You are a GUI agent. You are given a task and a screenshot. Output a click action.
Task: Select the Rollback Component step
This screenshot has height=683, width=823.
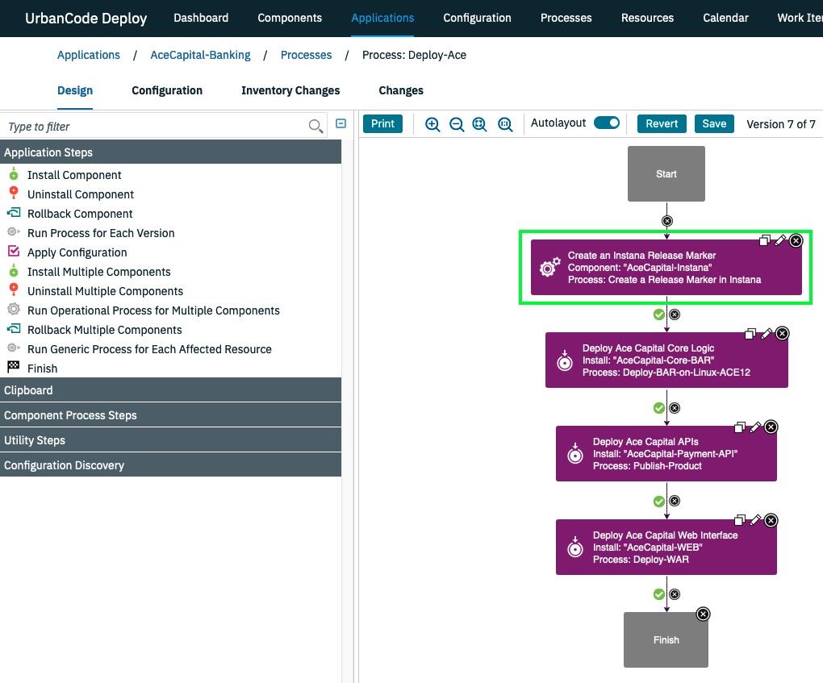(x=80, y=214)
